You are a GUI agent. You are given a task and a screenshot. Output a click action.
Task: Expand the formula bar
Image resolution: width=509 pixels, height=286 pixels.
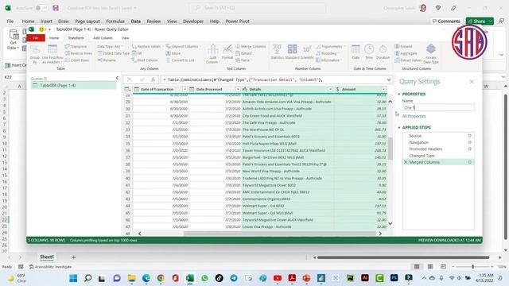[389, 79]
